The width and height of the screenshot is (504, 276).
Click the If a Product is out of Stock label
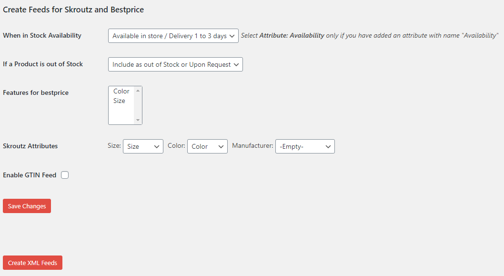pyautogui.click(x=43, y=64)
